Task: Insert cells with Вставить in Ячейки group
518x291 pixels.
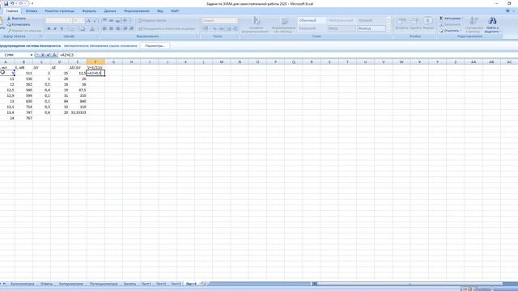Action: tap(401, 23)
